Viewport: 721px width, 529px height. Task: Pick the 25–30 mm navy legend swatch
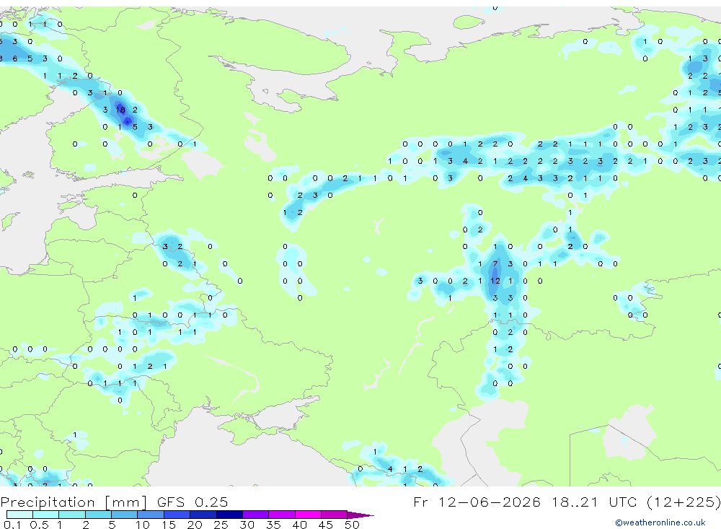click(x=229, y=515)
